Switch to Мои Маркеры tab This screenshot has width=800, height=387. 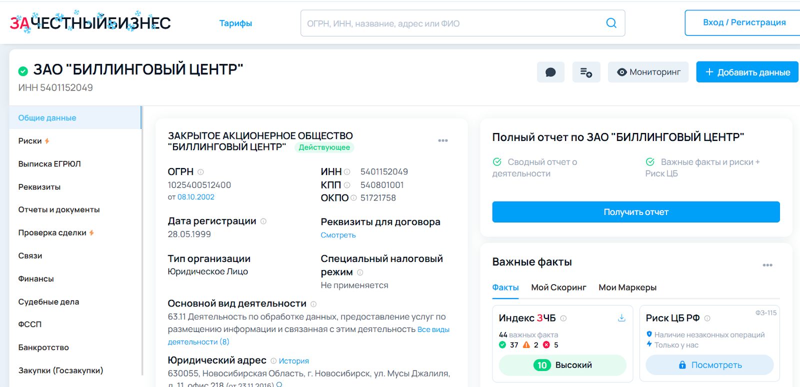tap(627, 287)
